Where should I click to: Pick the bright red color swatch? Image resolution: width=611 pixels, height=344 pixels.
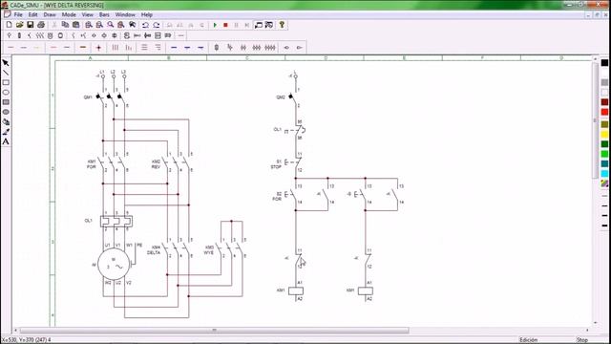[x=604, y=113]
